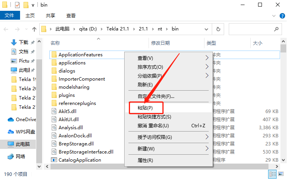The width and height of the screenshot is (287, 179).
Task: Click qita (D:) in the breadcrumb
Action: point(88,29)
